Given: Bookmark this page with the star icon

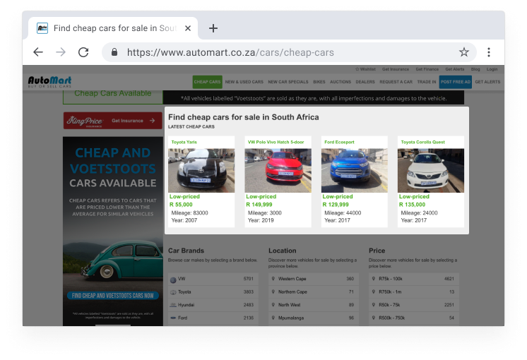Looking at the screenshot, I should pos(464,52).
